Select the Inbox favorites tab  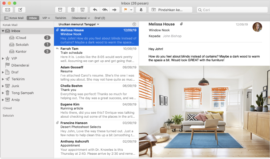coord(33,18)
